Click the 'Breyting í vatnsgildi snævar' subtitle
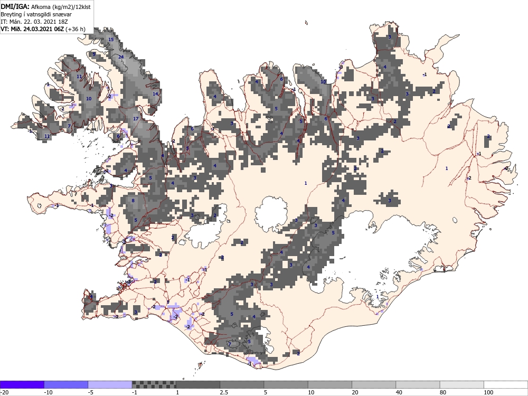This screenshot has width=528, height=396. click(36, 14)
